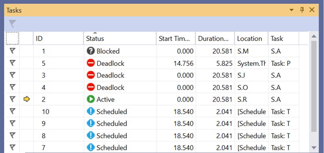Click the blue Scheduled icon for task 10
324x153 pixels.
91,111
